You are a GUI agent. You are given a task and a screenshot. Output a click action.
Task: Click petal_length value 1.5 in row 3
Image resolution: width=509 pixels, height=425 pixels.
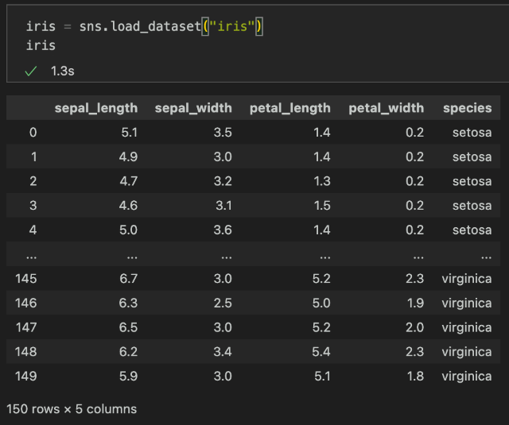point(322,206)
